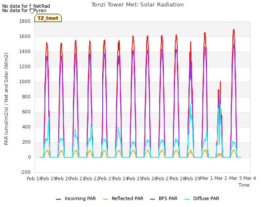This screenshot has height=207, width=276.
Task: Click the 'No data for f_NetRad' message
Action: 26,6
